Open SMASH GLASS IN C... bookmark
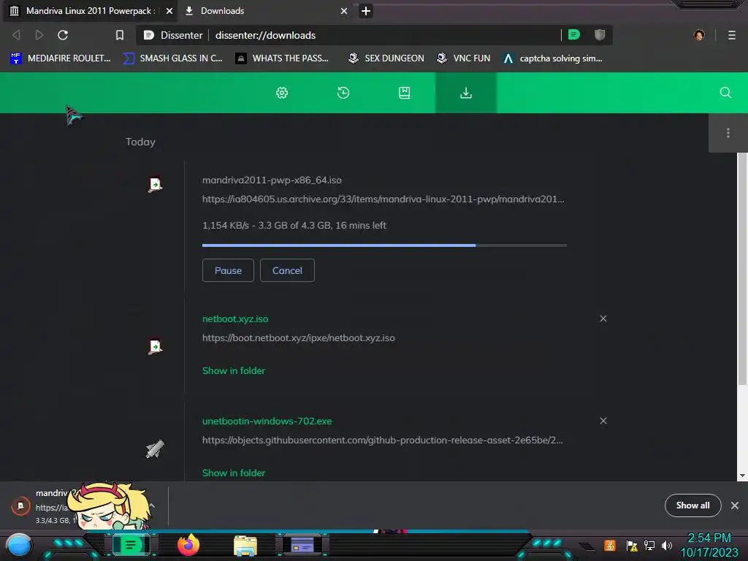Image resolution: width=748 pixels, height=561 pixels. click(172, 58)
